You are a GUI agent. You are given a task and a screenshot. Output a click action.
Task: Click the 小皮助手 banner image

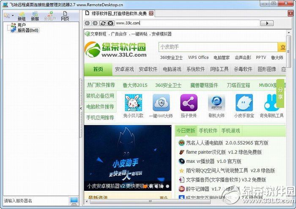tap(128, 158)
